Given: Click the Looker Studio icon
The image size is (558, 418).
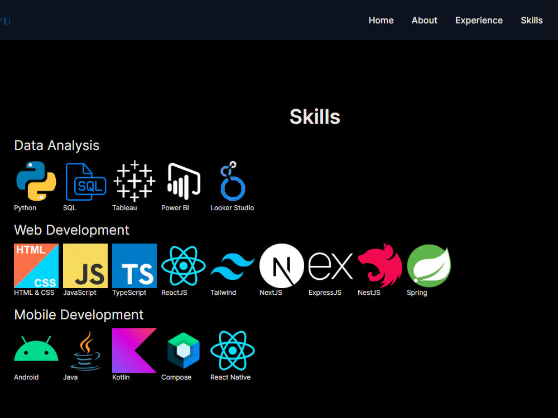Looking at the screenshot, I should coord(233,181).
